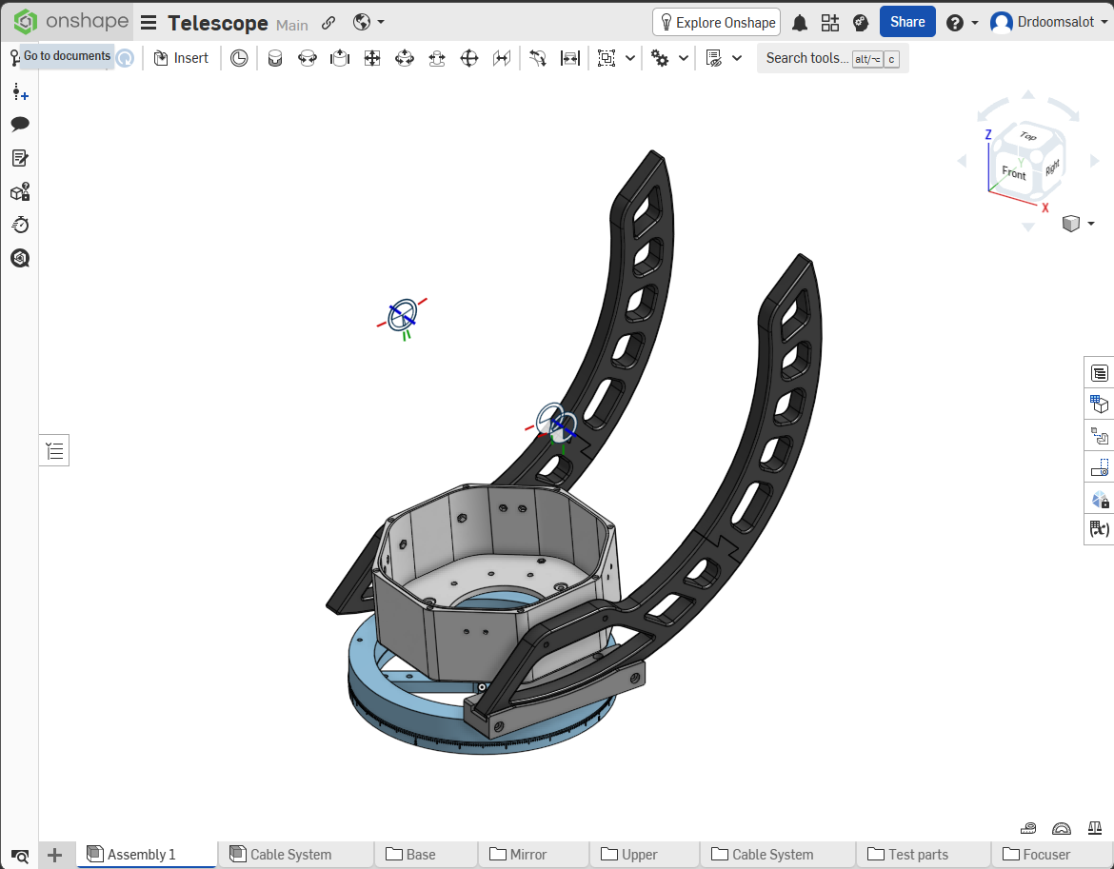
Task: Open the Comments speech bubble panel
Action: tap(20, 125)
